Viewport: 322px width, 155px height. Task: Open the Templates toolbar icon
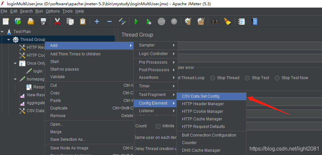pos(18,21)
